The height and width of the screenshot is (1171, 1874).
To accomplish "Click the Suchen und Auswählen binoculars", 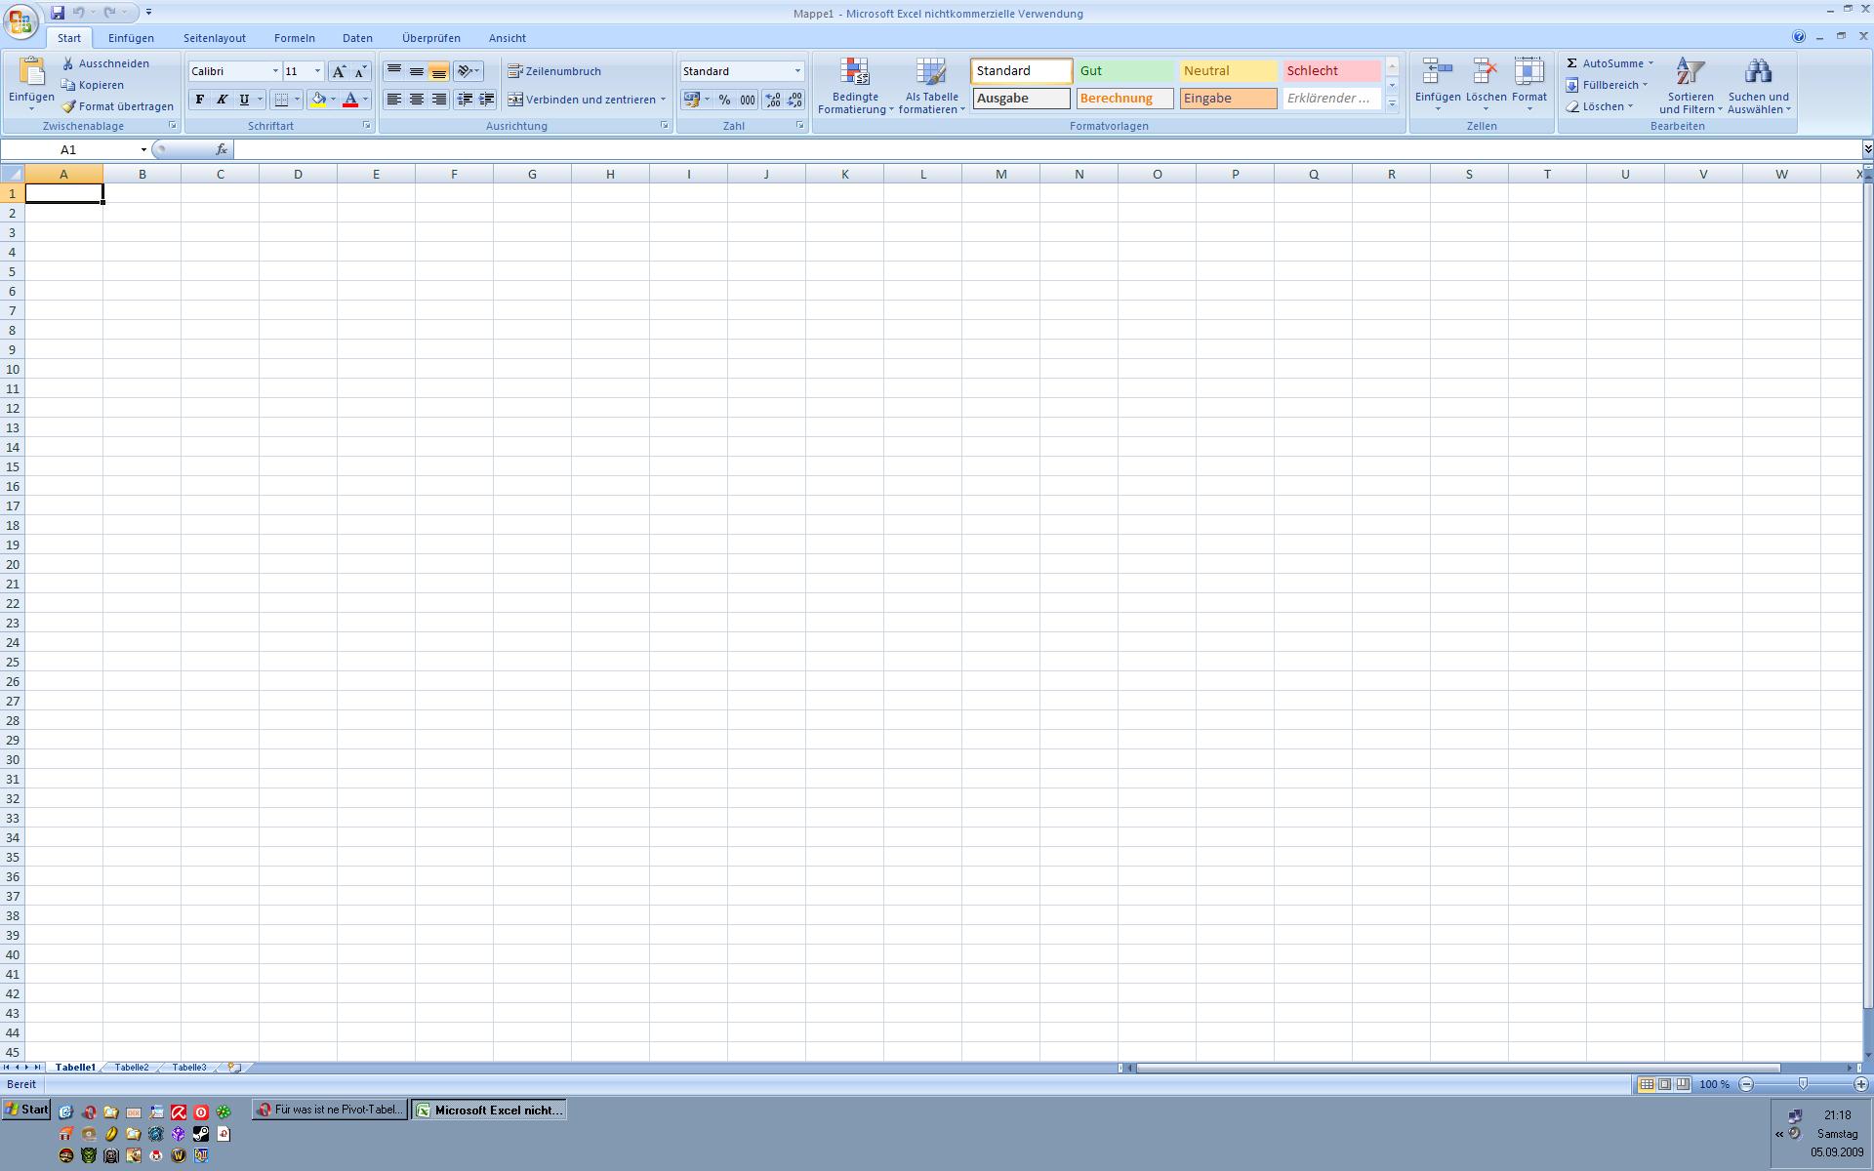I will pos(1758,73).
